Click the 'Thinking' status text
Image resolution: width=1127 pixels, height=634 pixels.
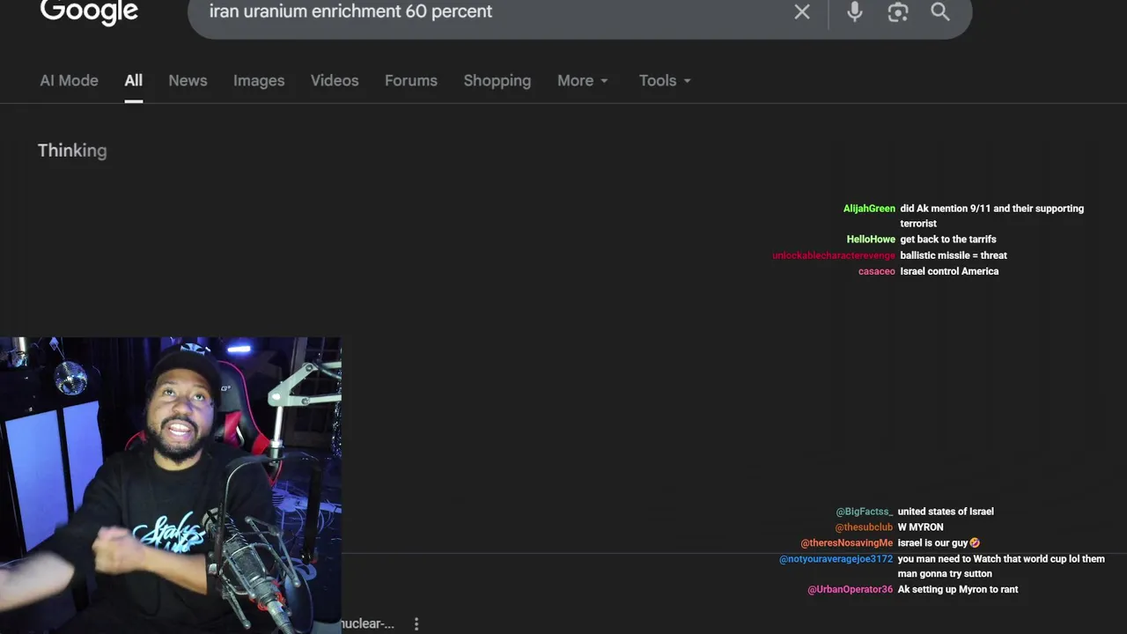pos(72,151)
